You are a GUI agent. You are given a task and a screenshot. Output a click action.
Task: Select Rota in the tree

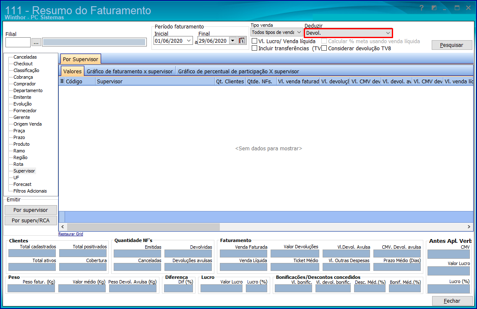pyautogui.click(x=18, y=164)
